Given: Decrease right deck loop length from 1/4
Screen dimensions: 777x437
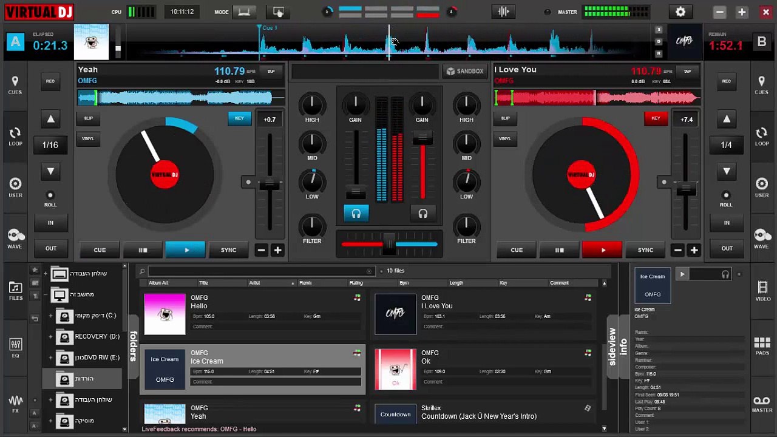Looking at the screenshot, I should pos(727,171).
